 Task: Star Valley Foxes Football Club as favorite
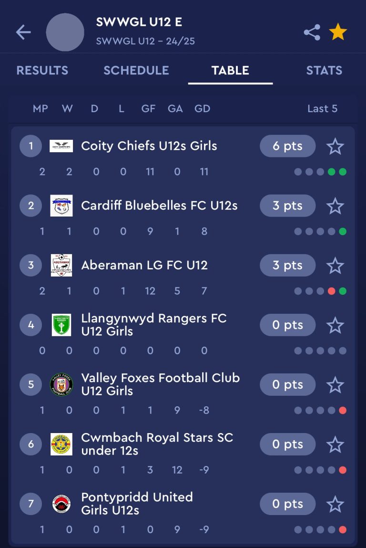coord(335,385)
